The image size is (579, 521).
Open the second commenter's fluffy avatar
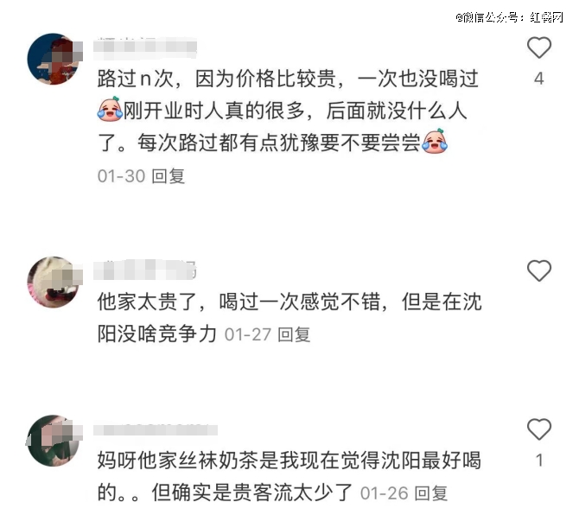[x=54, y=283]
